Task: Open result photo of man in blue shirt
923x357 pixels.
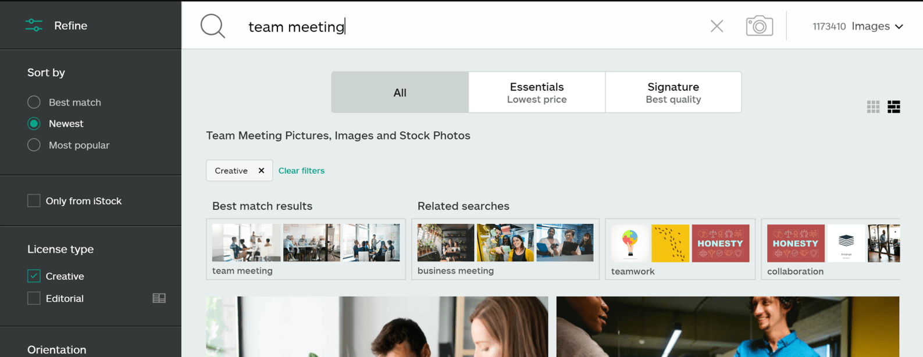Action: pyautogui.click(x=728, y=327)
